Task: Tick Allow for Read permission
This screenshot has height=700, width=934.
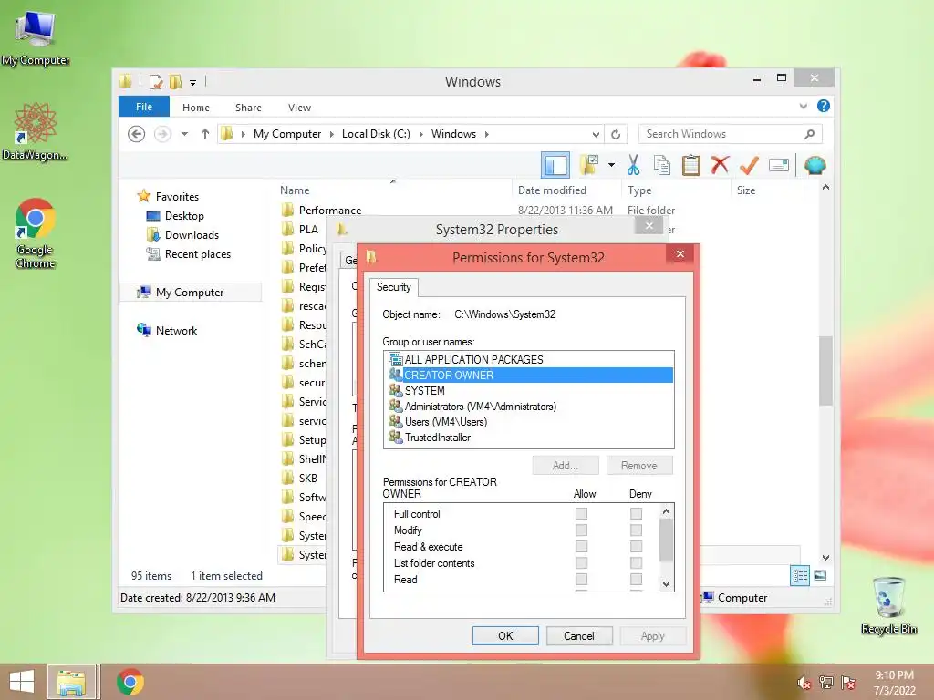Action: point(581,579)
